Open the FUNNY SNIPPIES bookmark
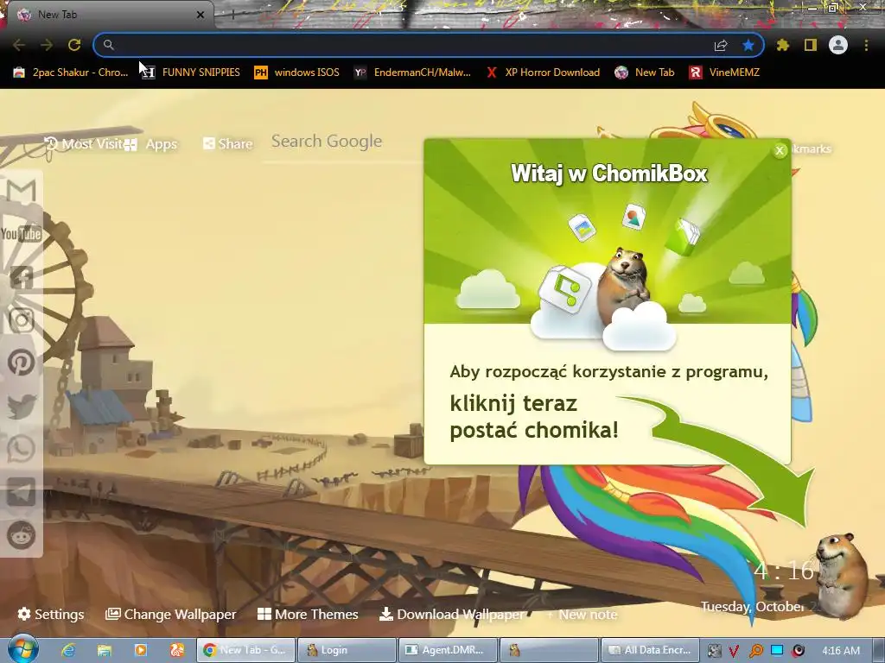The width and height of the screenshot is (885, 663). [x=191, y=73]
